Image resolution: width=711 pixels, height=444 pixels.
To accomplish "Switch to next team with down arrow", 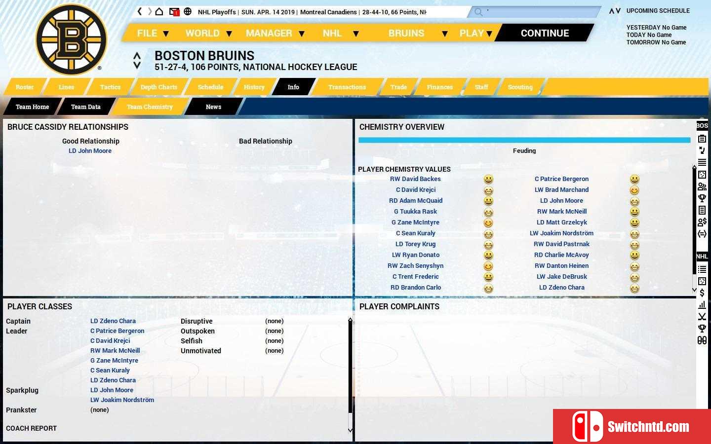I will click(137, 65).
